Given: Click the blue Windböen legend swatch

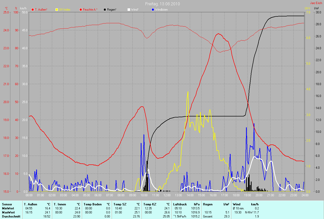Looking at the screenshot, I should (x=153, y=10).
